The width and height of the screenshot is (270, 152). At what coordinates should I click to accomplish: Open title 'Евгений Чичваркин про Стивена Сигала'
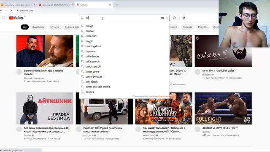click(43, 72)
